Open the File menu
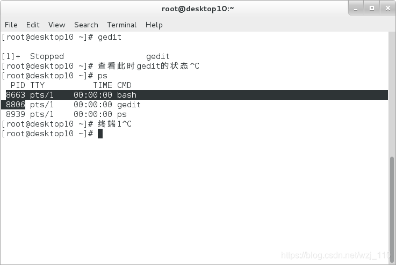This screenshot has width=396, height=265. pyautogui.click(x=11, y=25)
